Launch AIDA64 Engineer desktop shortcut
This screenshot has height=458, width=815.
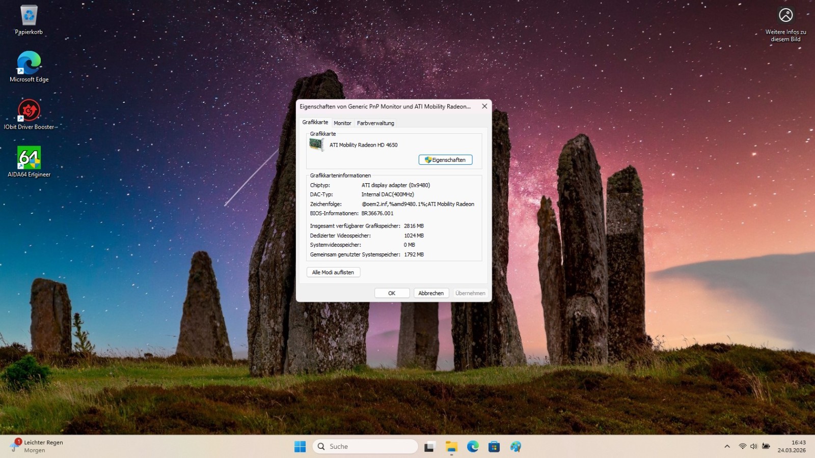pos(29,162)
